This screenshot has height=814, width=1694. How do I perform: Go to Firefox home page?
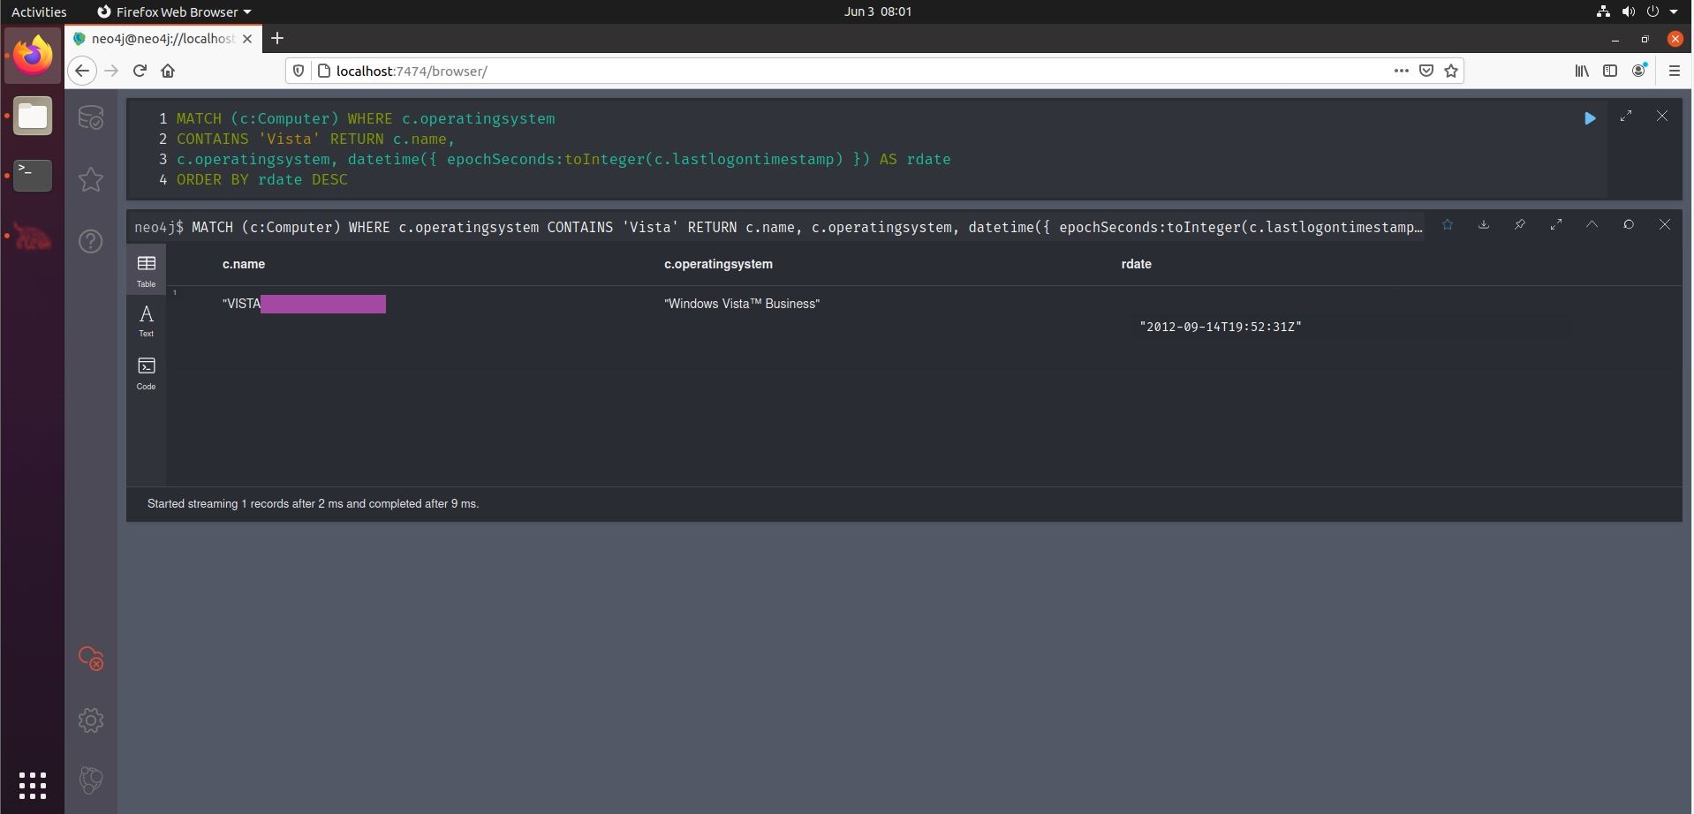(168, 71)
